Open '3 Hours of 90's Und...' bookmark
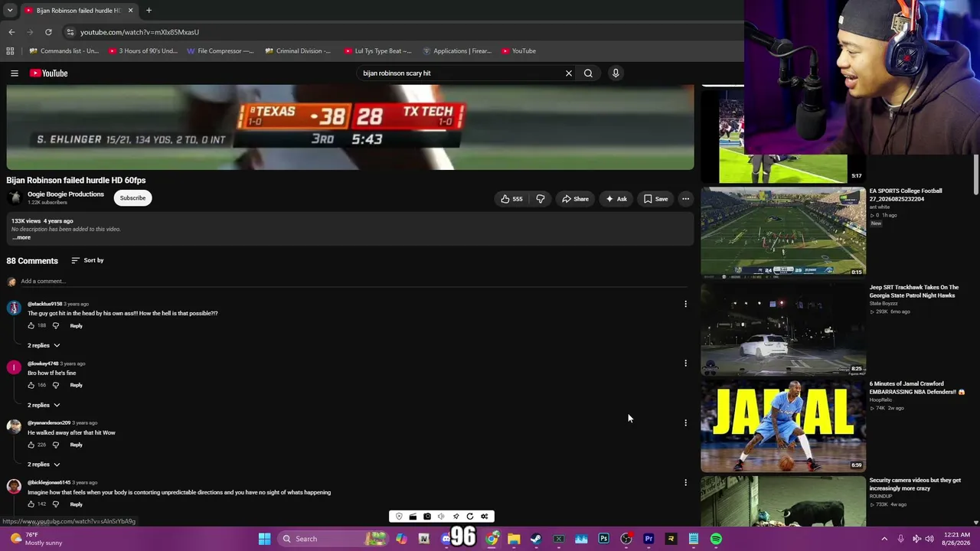980x551 pixels. click(x=143, y=51)
